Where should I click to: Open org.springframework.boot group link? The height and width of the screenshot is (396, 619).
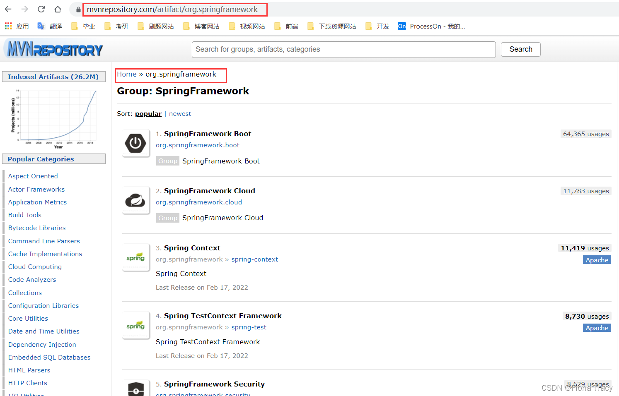tap(198, 145)
